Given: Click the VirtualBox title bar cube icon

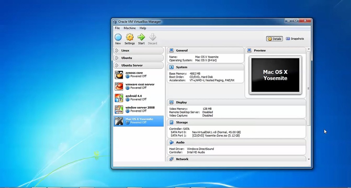Looking at the screenshot, I should 115,22.
